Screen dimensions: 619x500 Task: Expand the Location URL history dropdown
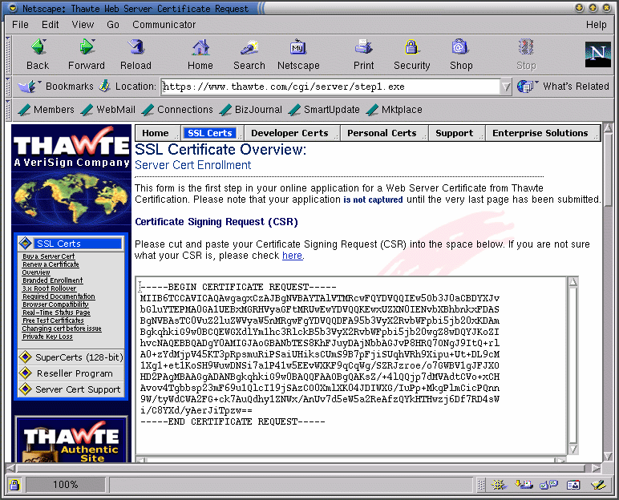(x=506, y=87)
